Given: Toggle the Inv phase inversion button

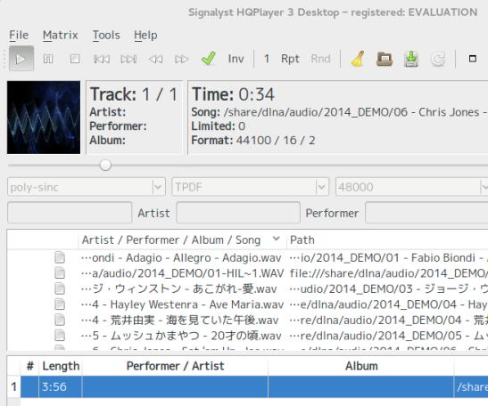Looking at the screenshot, I should tap(236, 59).
